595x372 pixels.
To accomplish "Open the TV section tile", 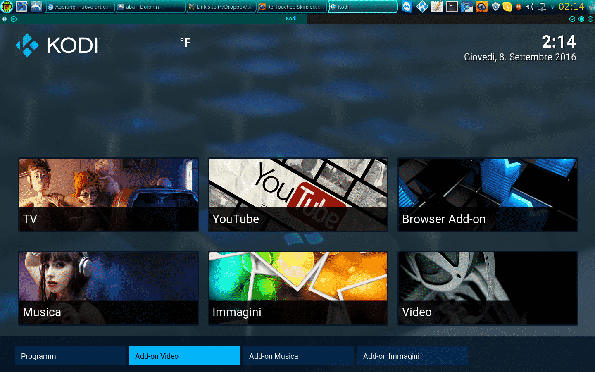I will 109,195.
